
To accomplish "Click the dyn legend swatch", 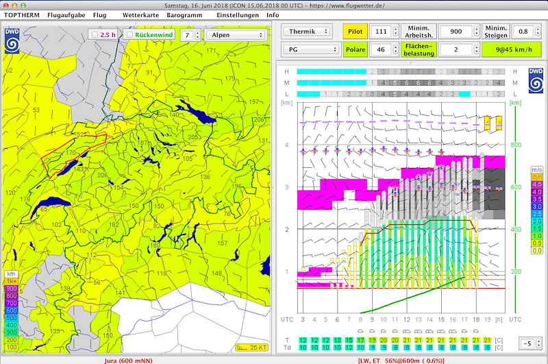I will click(537, 178).
